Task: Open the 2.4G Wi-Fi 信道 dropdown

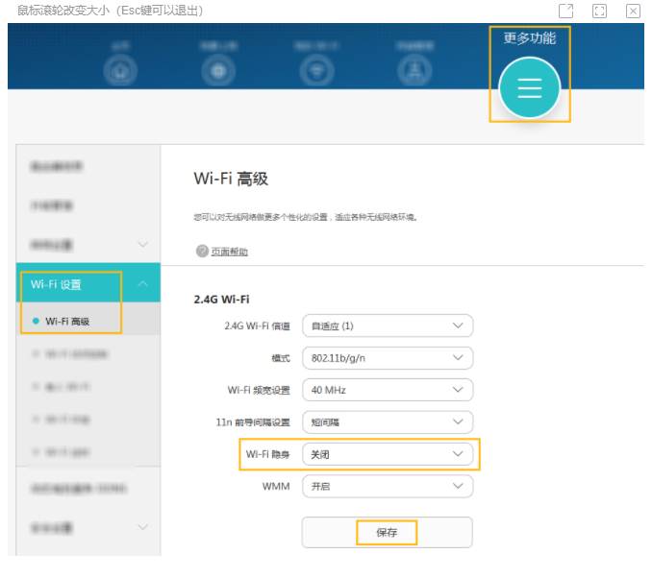Action: (388, 325)
